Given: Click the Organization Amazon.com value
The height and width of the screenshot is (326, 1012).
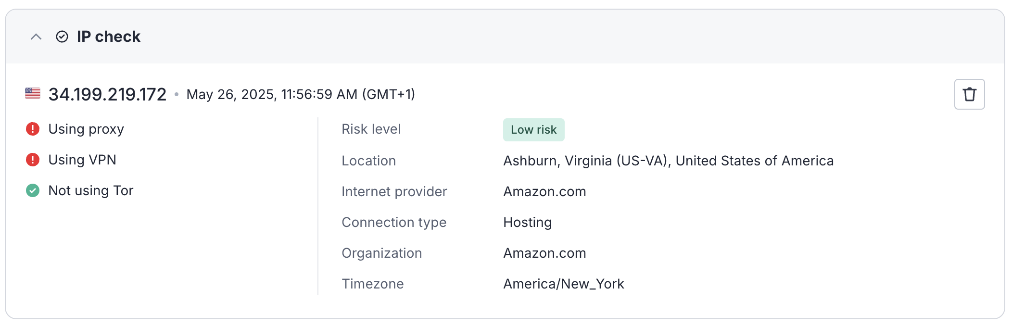Looking at the screenshot, I should coord(544,253).
